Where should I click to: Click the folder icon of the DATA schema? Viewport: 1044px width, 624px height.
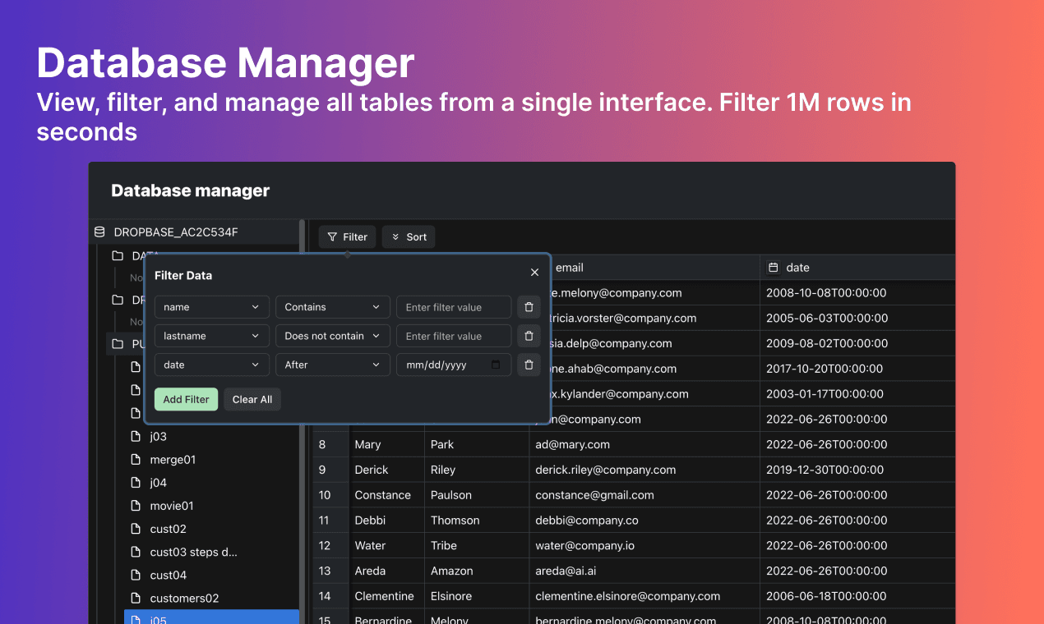tap(118, 256)
